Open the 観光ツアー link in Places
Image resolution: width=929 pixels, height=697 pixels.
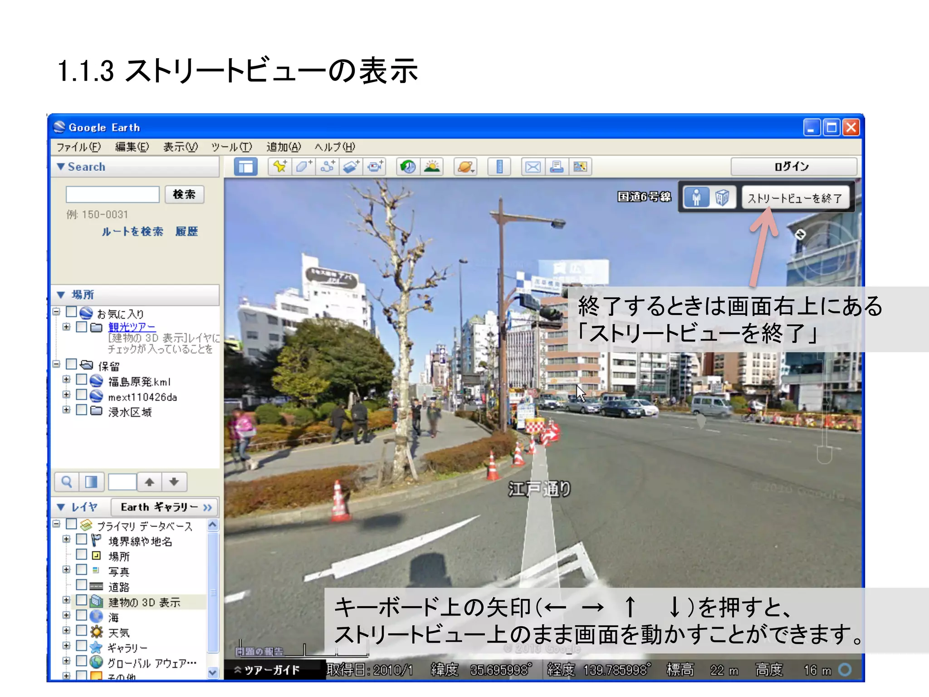132,327
